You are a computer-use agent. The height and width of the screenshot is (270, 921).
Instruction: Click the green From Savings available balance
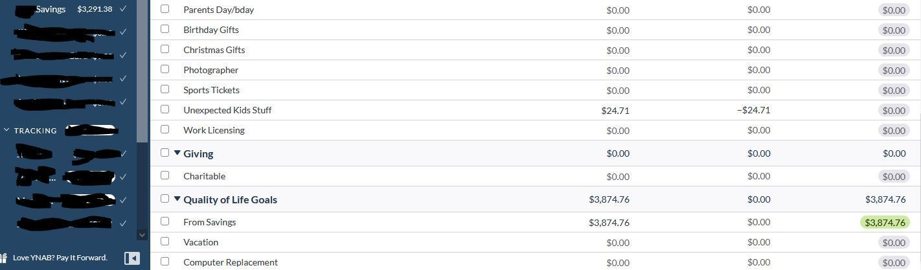[885, 222]
